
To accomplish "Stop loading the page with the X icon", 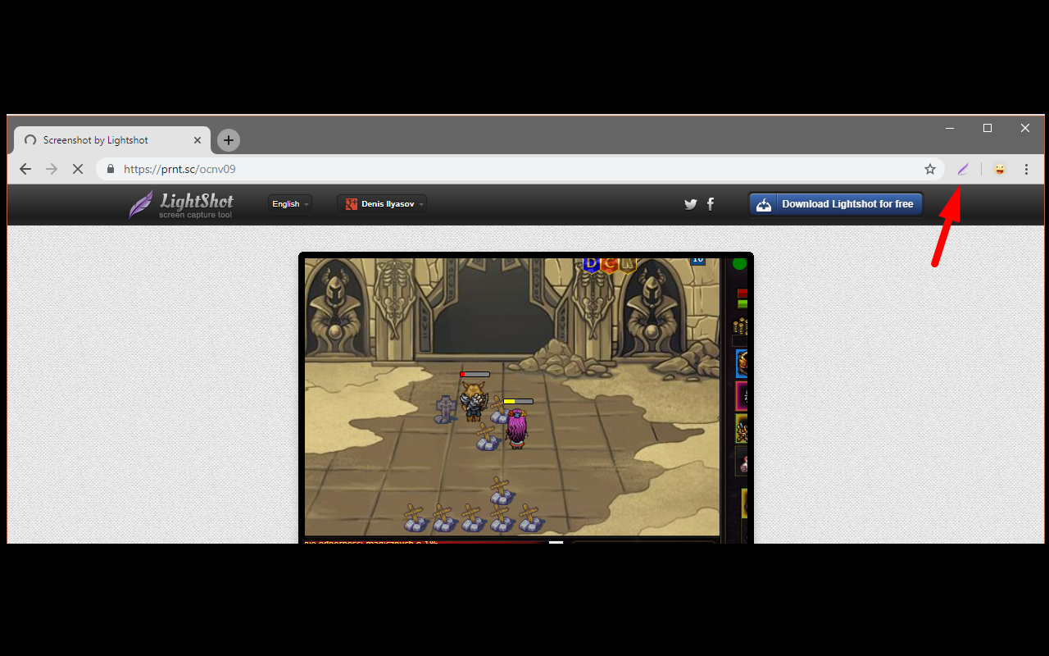I will coord(78,169).
